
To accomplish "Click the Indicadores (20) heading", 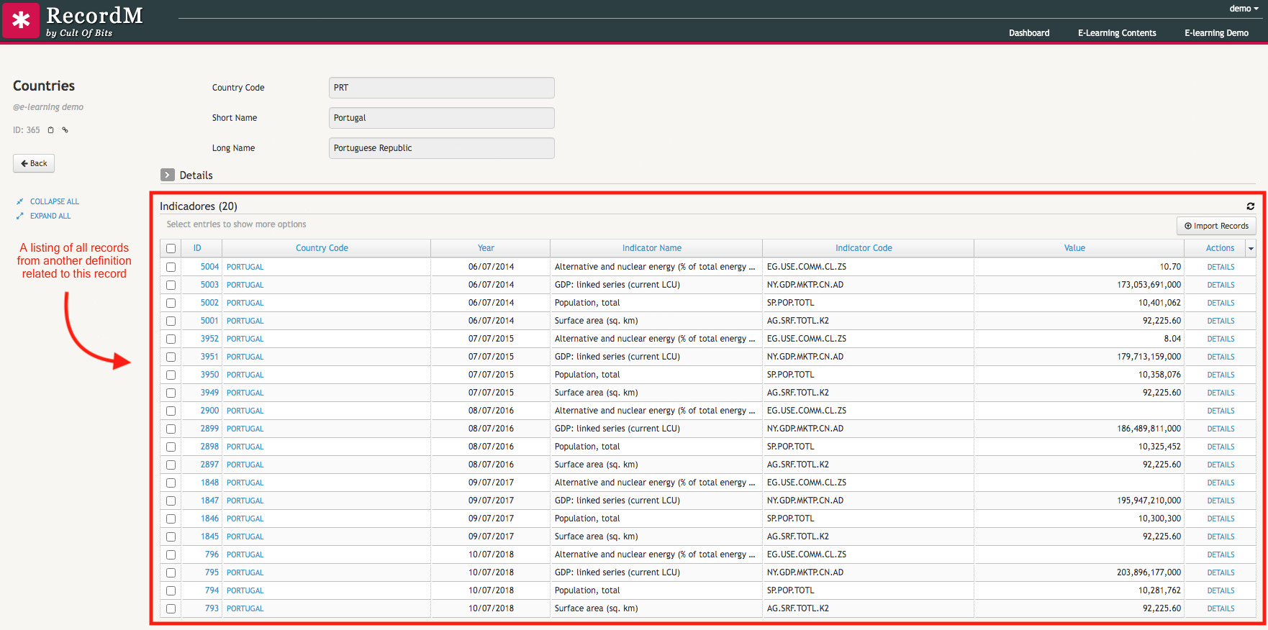I will coord(199,206).
